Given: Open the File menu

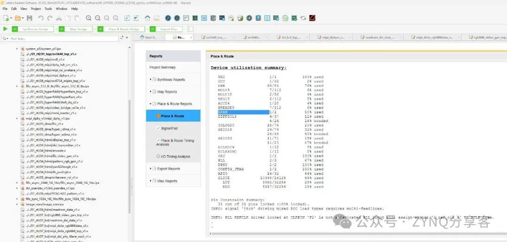Looking at the screenshot, I should [x=5, y=9].
